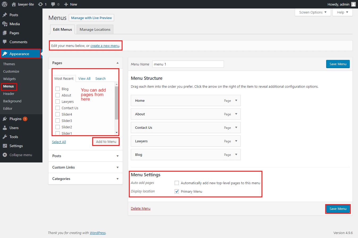
Task: Open Media library from the sidebar icon
Action: (x=5, y=24)
